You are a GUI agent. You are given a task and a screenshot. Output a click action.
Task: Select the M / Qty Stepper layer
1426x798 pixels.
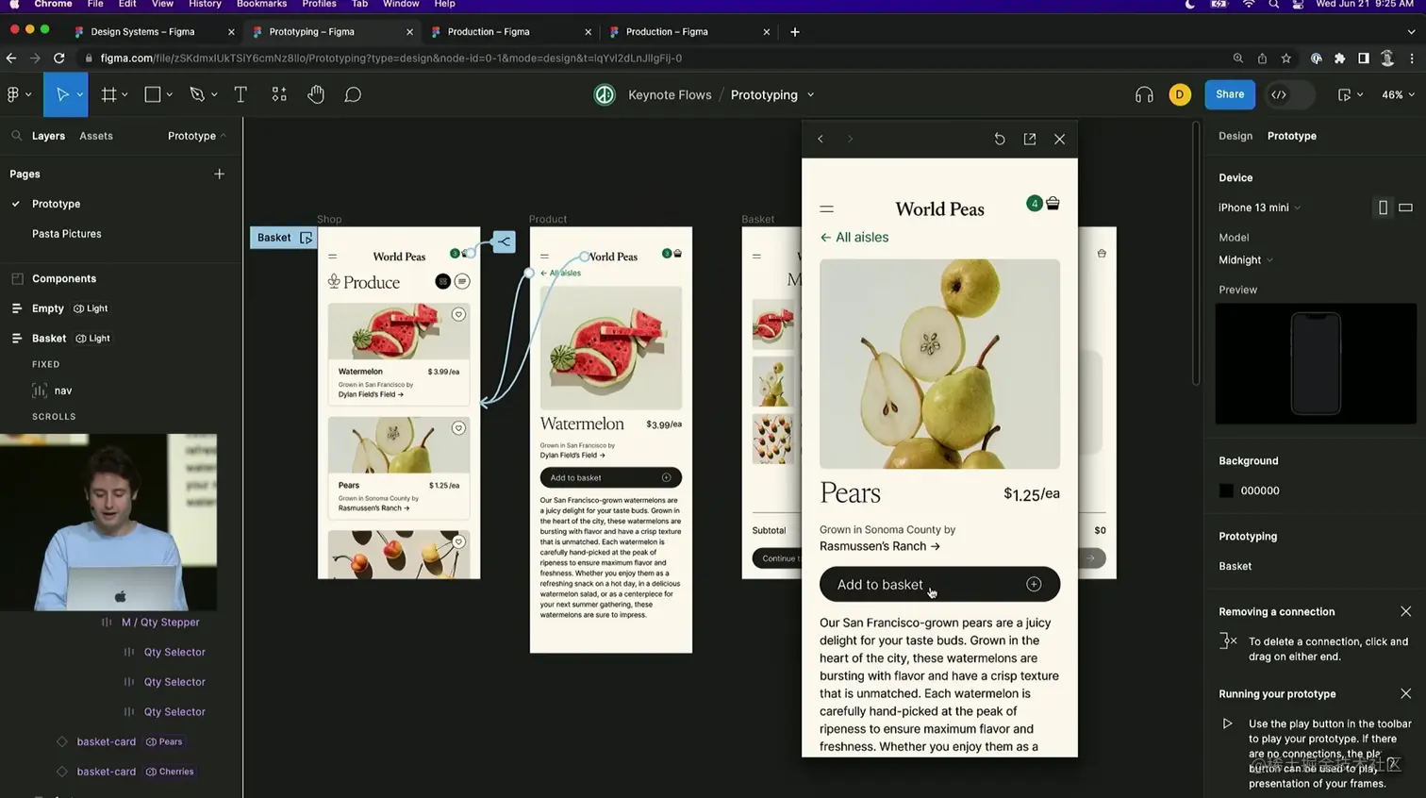pyautogui.click(x=160, y=623)
